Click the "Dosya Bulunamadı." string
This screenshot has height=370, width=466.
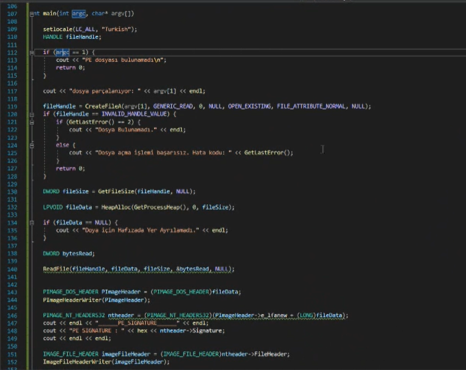pyautogui.click(x=126, y=130)
